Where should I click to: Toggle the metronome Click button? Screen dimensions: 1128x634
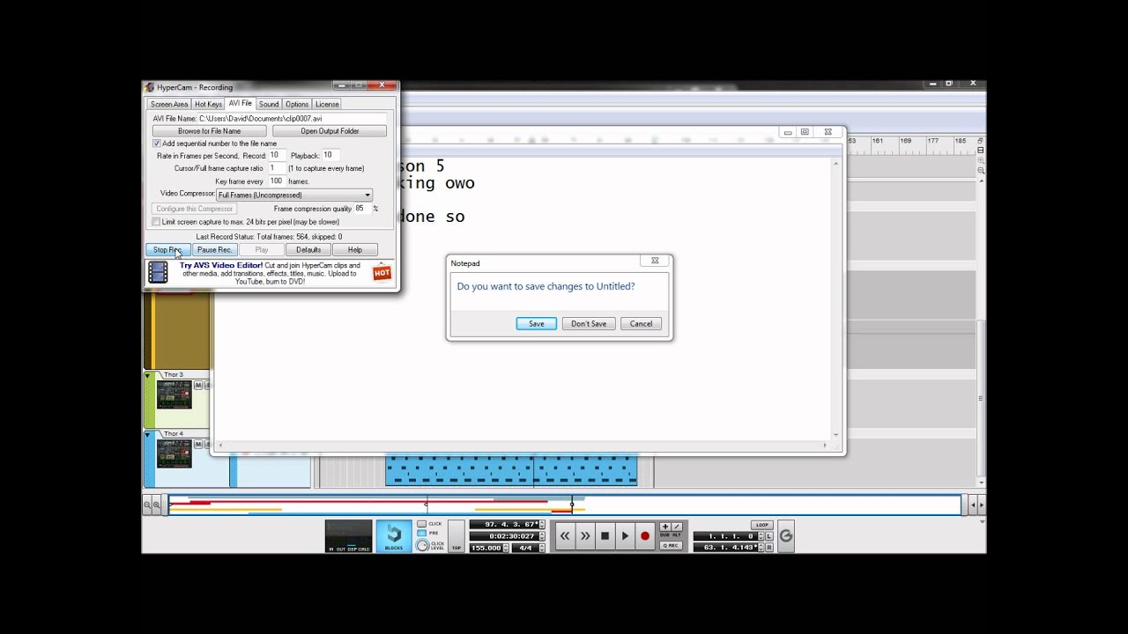click(421, 524)
